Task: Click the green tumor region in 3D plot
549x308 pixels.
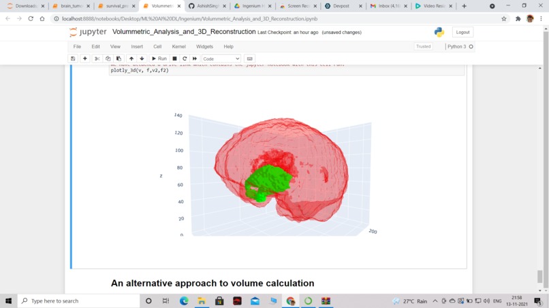Action: point(268,182)
